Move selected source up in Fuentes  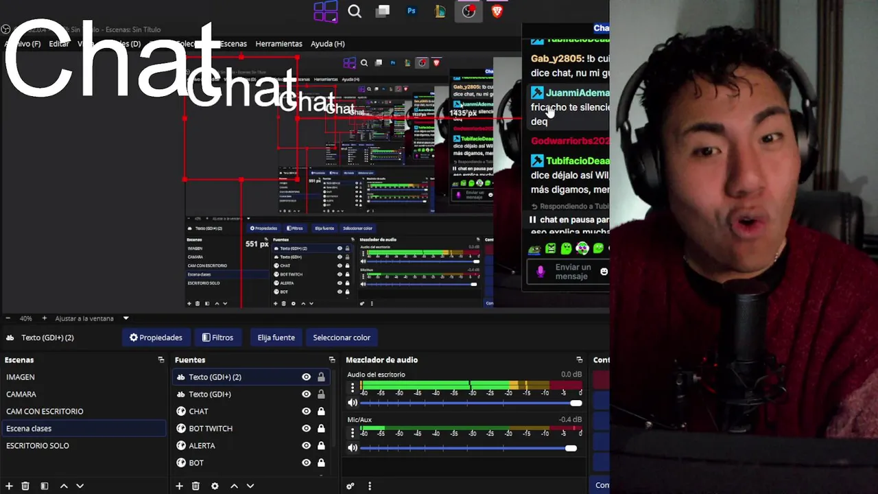234,486
